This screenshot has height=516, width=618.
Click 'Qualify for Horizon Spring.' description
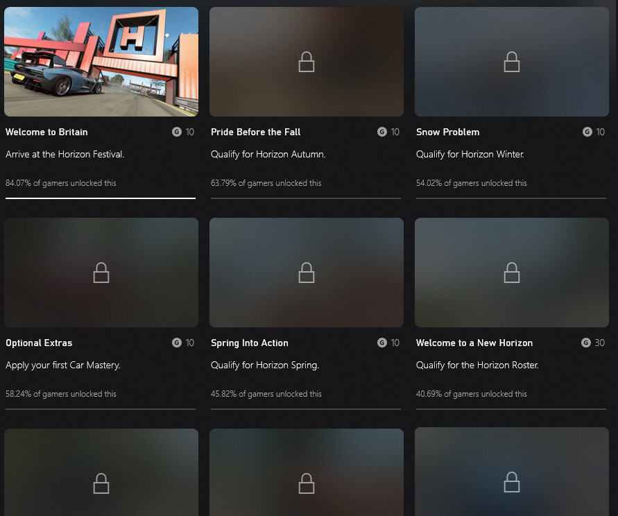pyautogui.click(x=265, y=365)
